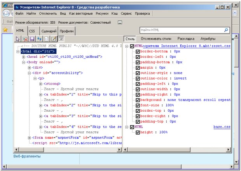Viewport: 241px width, 171px height.
Task: Click the word wrap toolbar icon
Action: [x=61, y=39]
